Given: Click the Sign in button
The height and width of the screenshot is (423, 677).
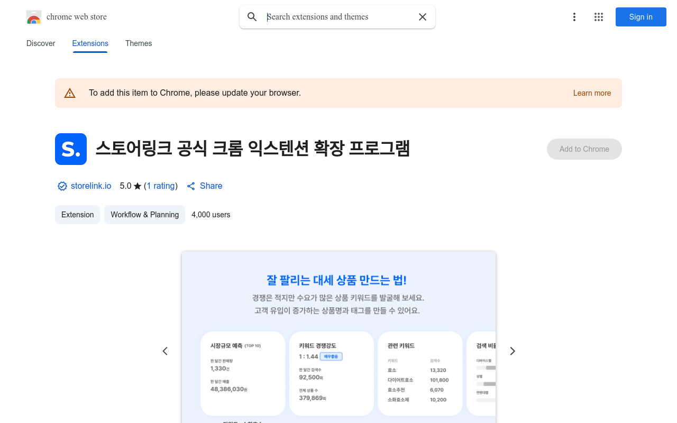Looking at the screenshot, I should click(x=641, y=17).
